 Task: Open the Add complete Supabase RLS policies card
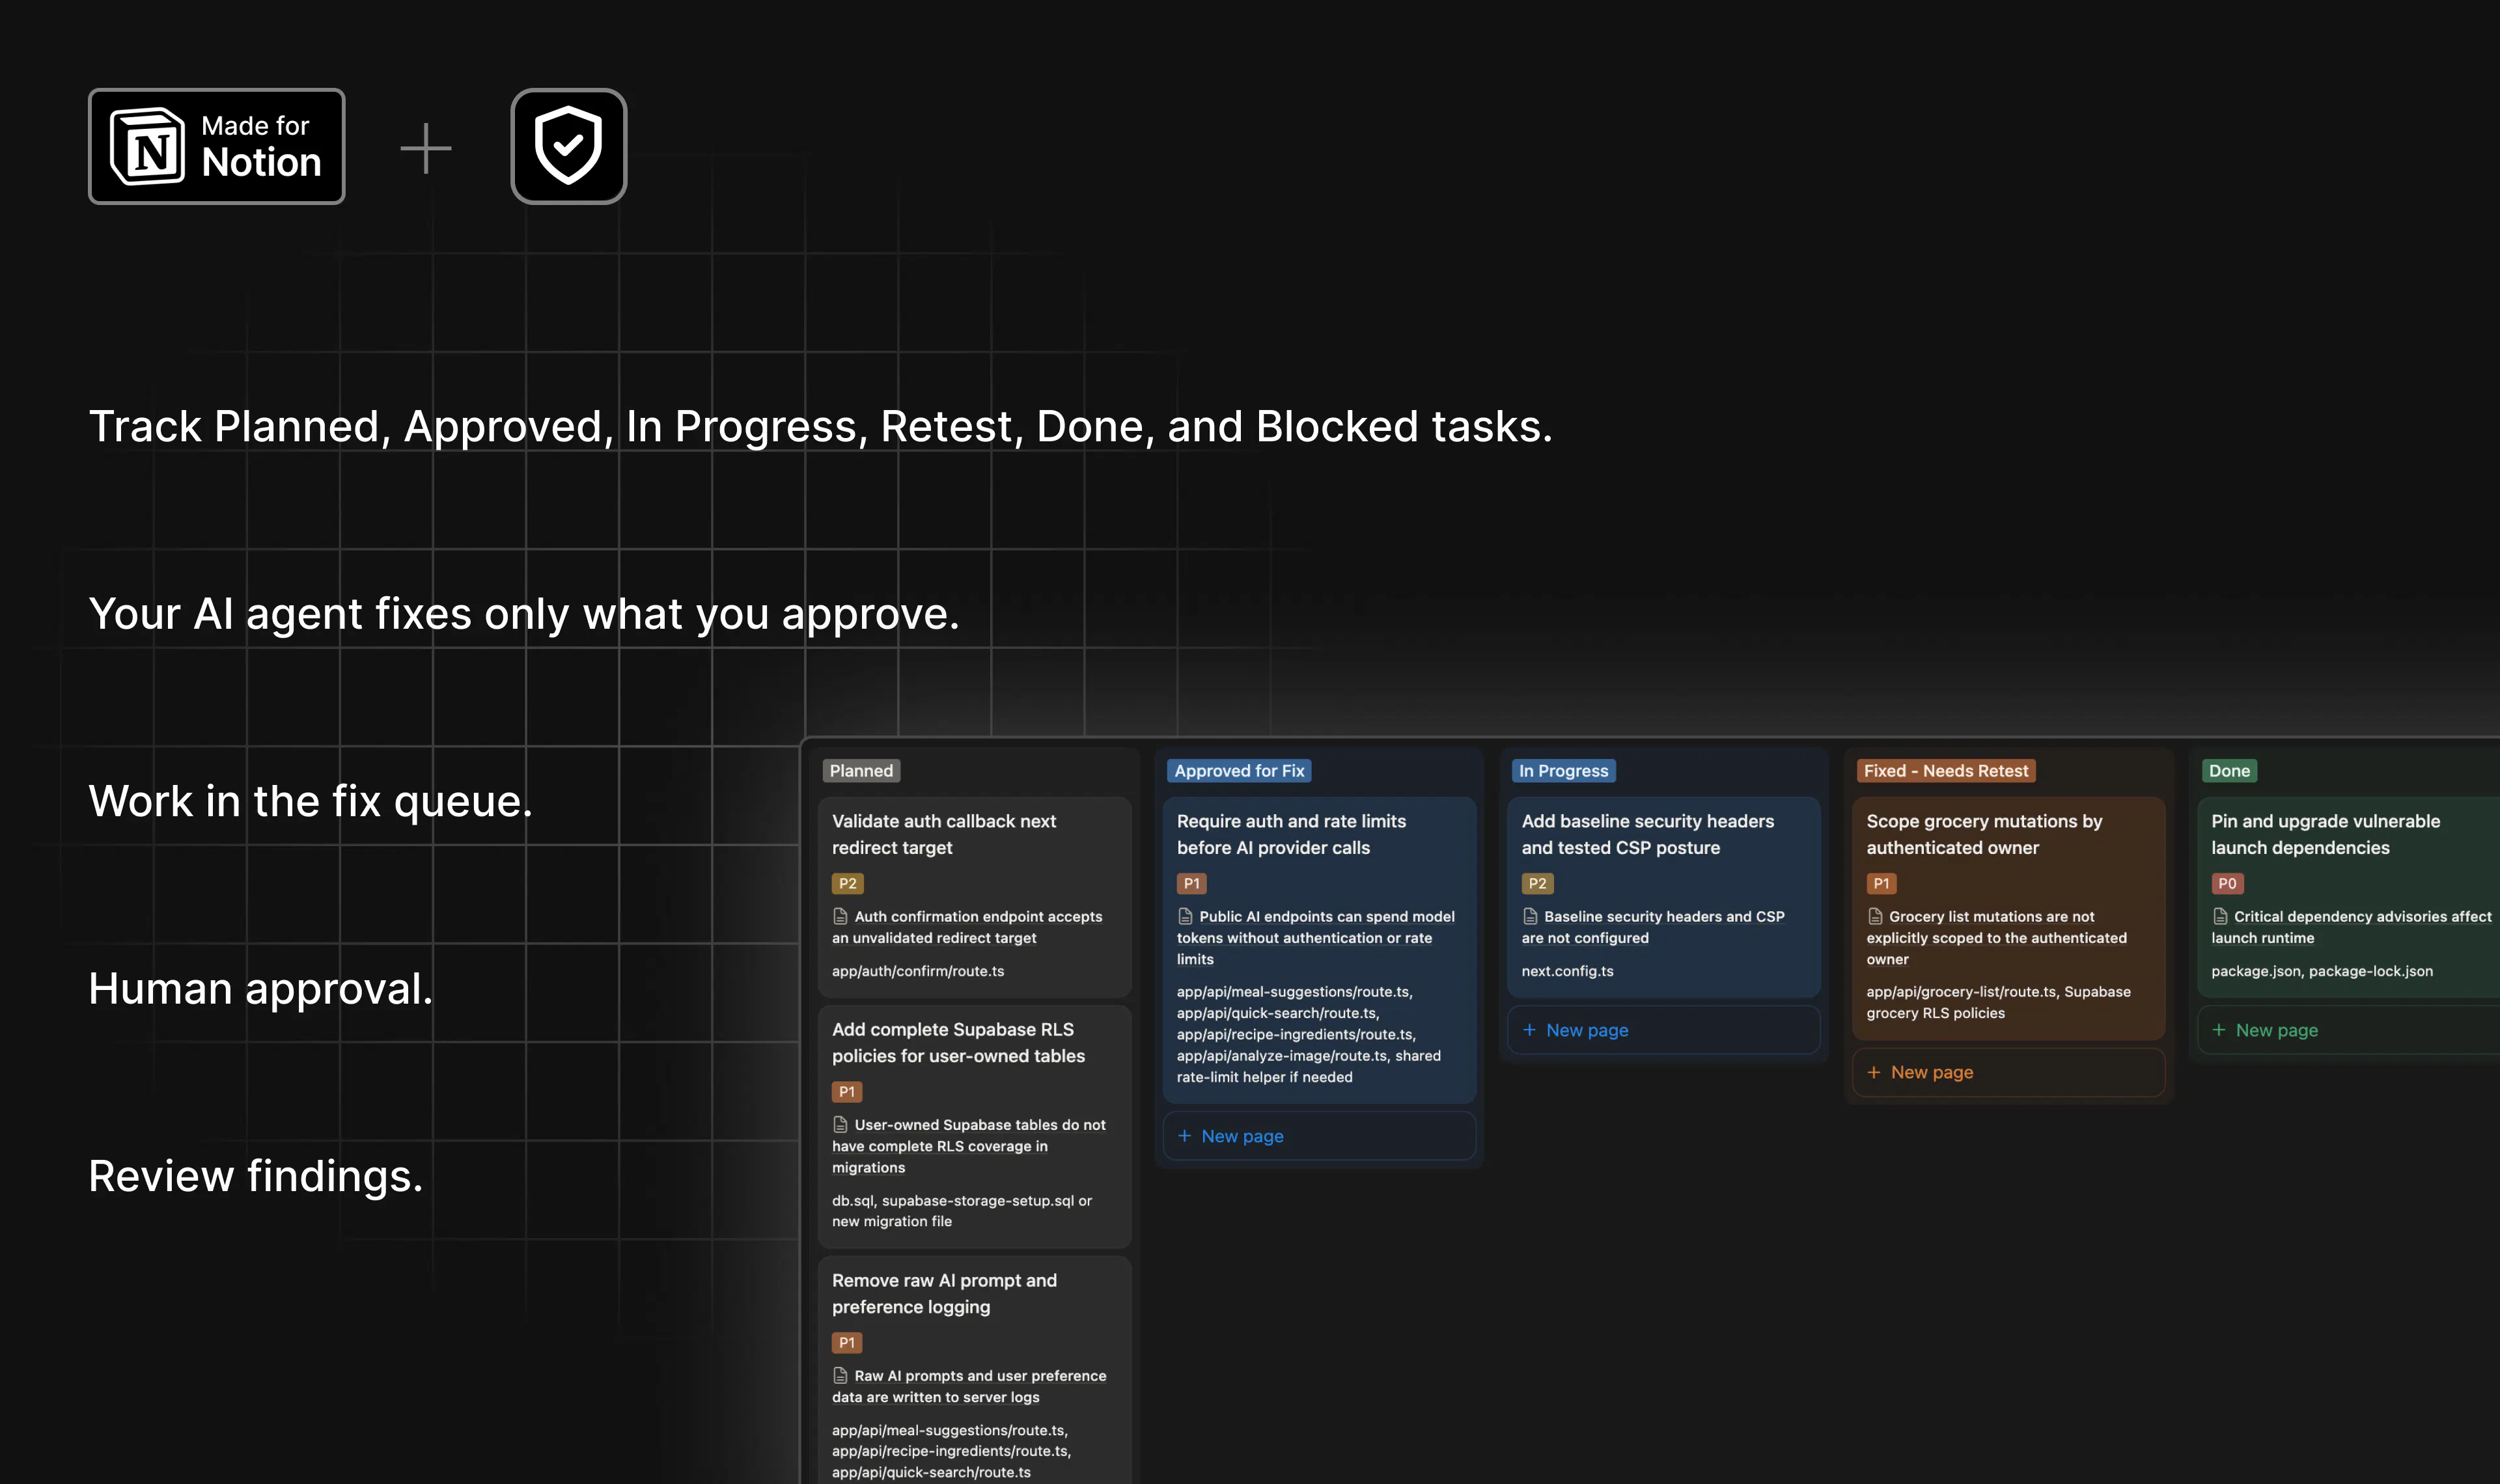pos(974,1126)
